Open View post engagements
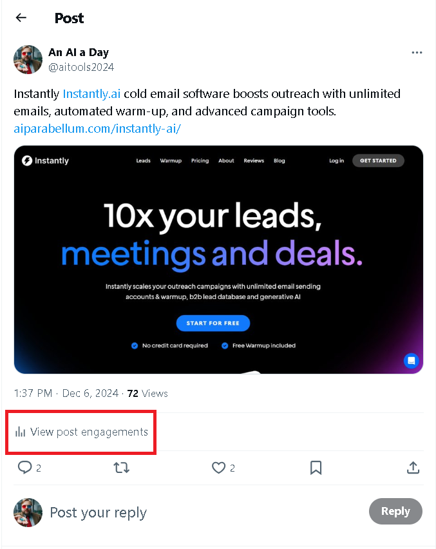This screenshot has height=549, width=436. pos(81,432)
